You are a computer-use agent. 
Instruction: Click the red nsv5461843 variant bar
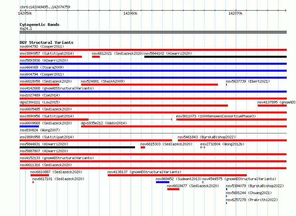pyautogui.click(x=232, y=140)
